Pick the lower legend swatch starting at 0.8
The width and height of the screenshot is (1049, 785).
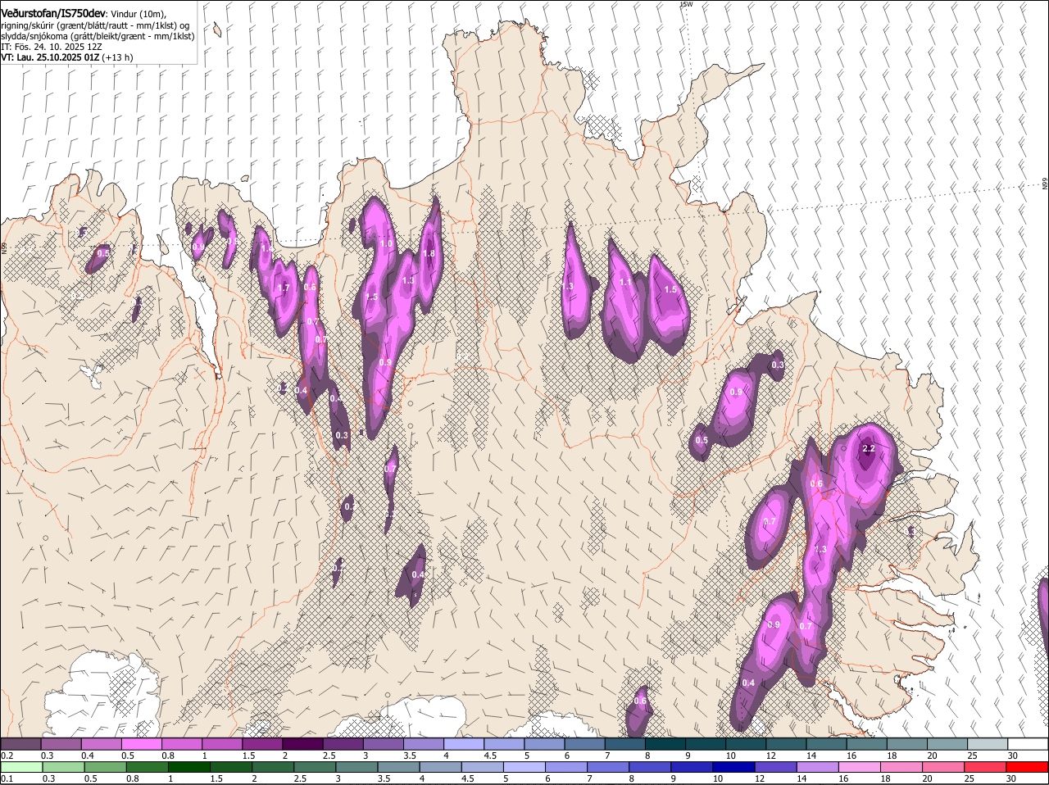click(x=147, y=767)
